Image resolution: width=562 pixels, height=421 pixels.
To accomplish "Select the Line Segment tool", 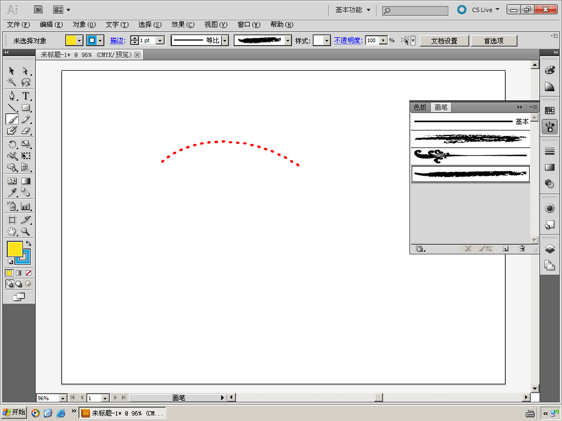I will click(12, 107).
